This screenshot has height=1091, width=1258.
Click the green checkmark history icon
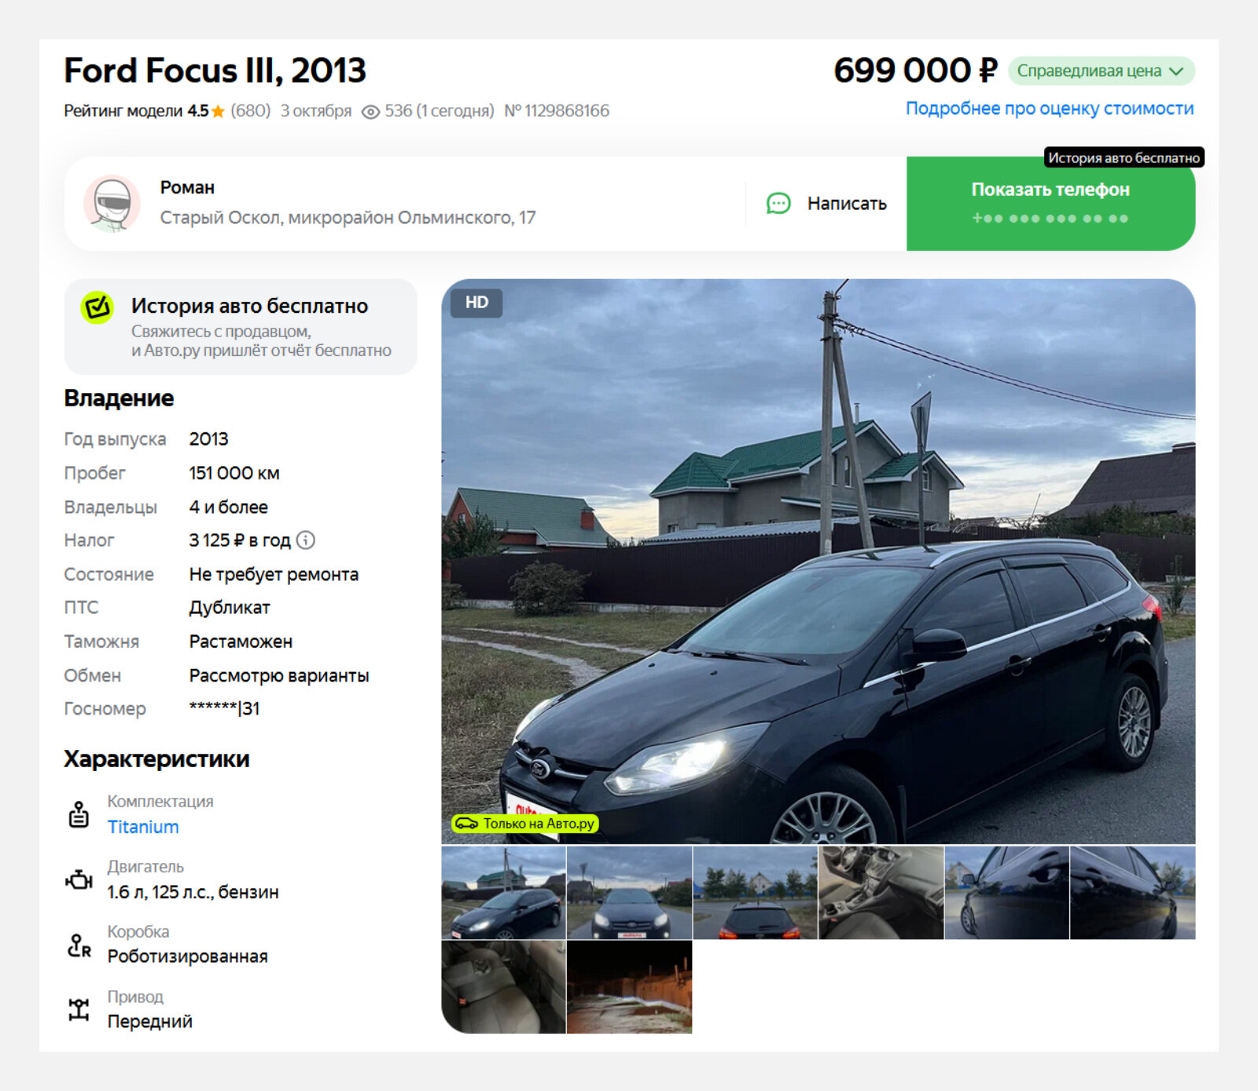coord(97,307)
